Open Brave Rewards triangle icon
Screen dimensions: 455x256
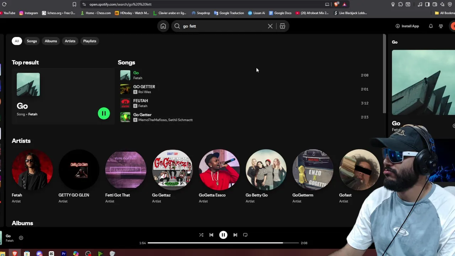pyautogui.click(x=344, y=4)
